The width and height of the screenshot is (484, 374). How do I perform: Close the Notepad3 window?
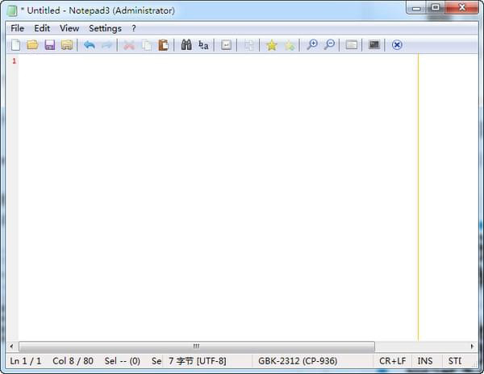461,8
